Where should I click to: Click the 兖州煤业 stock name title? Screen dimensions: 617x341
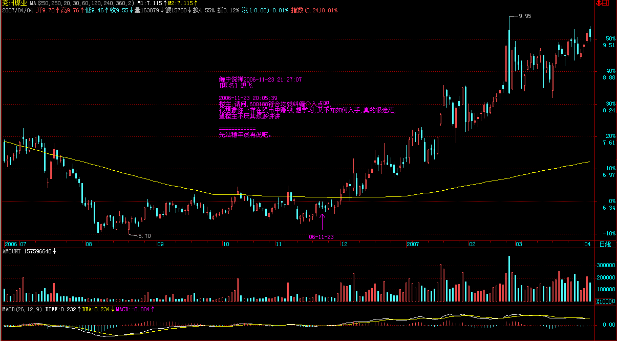point(14,3)
